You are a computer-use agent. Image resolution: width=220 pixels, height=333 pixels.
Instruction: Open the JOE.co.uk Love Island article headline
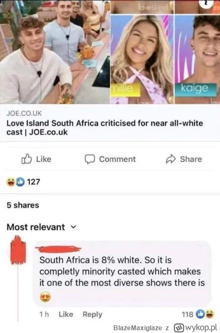click(105, 128)
